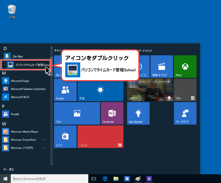Image resolution: width=221 pixels, height=183 pixels.
Task: Launch パソコンでタイムカード管理School from app list
Action: click(26, 65)
